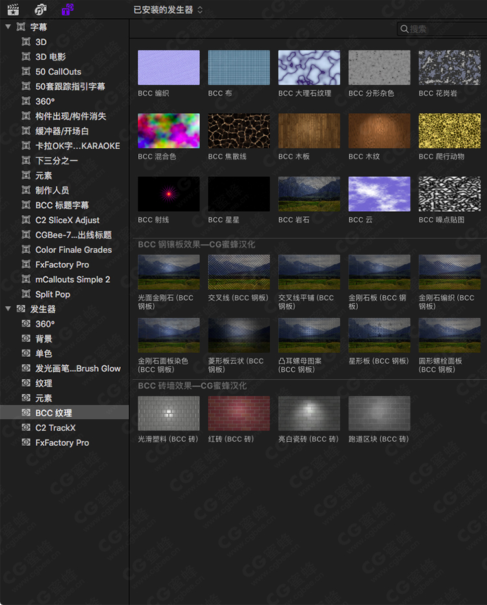The height and width of the screenshot is (605, 487).
Task: Select the BCC 大理石纹理 thumbnail
Action: click(x=309, y=68)
